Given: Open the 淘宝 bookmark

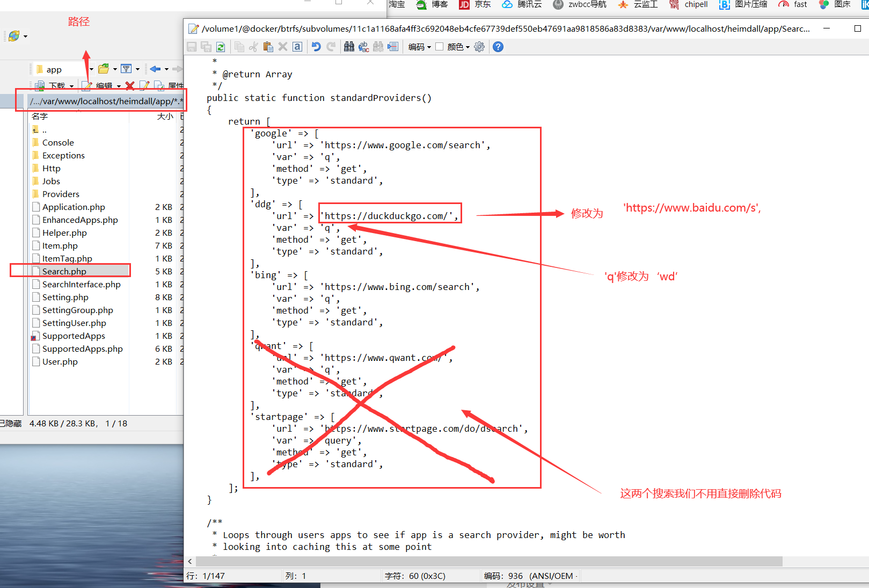Looking at the screenshot, I should point(397,4).
